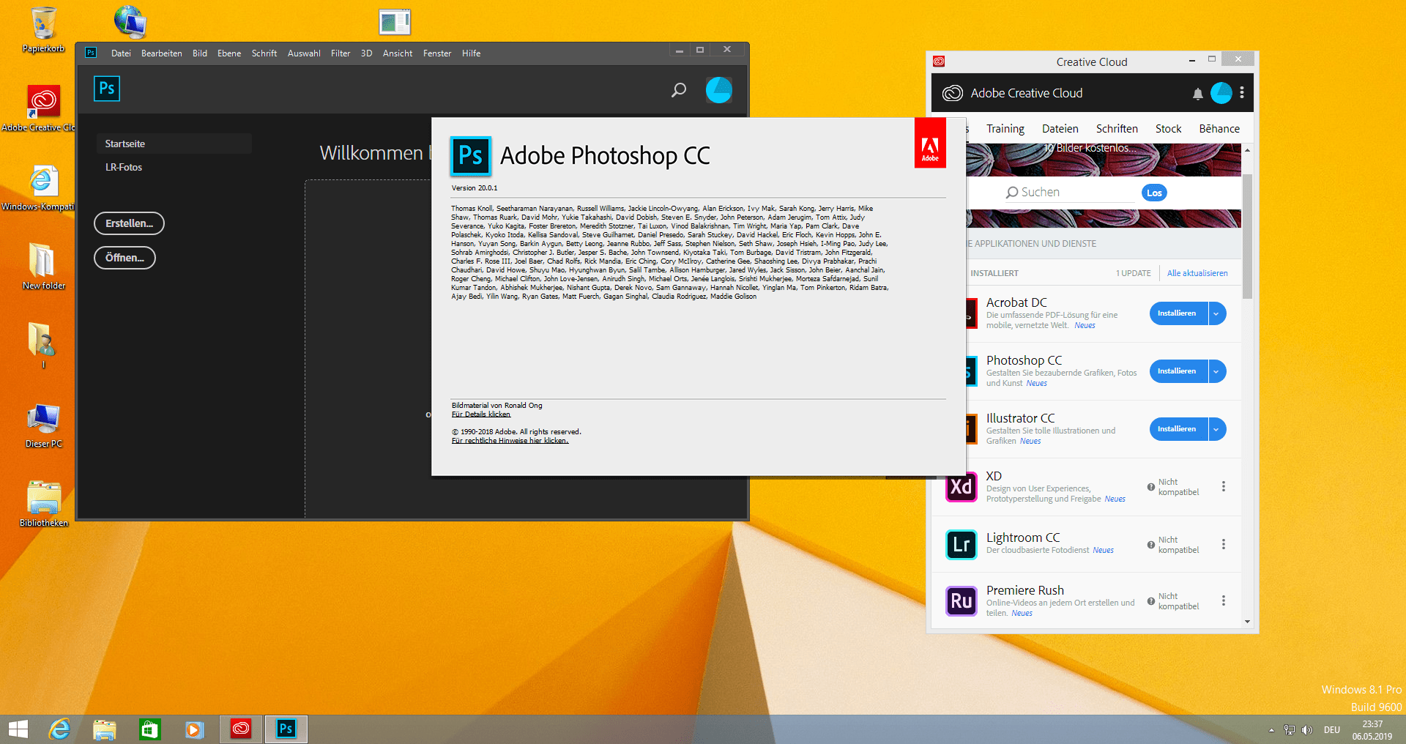Click the Lightroom CC app icon
The height and width of the screenshot is (744, 1406).
[x=961, y=544]
